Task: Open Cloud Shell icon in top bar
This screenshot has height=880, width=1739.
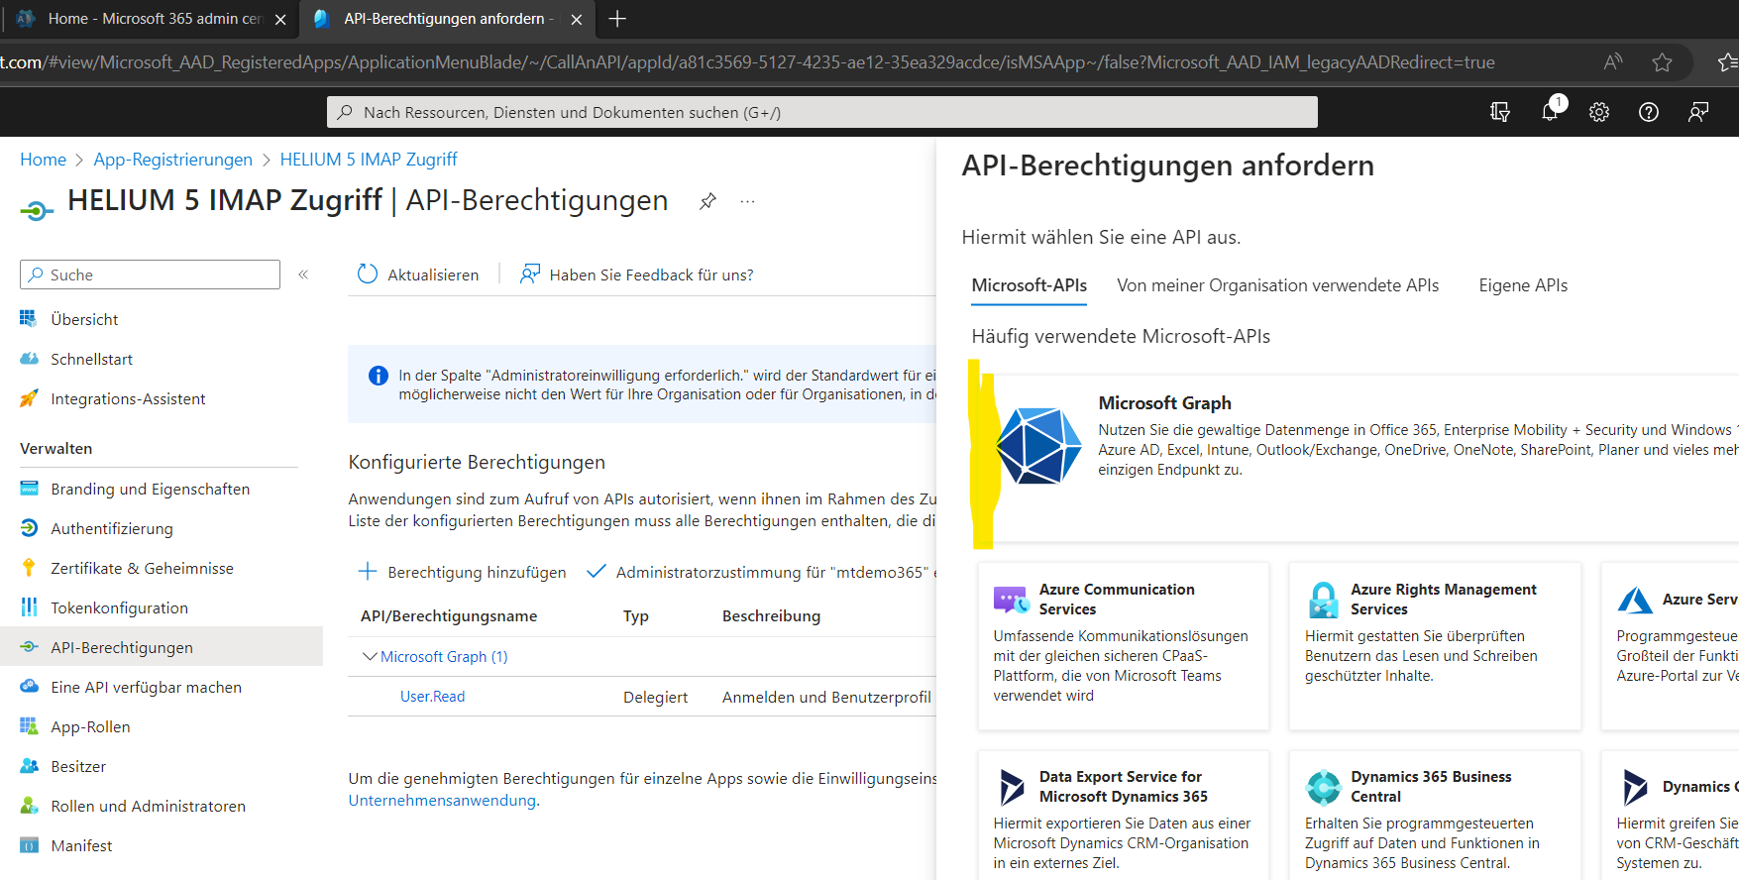Action: pyautogui.click(x=1500, y=112)
